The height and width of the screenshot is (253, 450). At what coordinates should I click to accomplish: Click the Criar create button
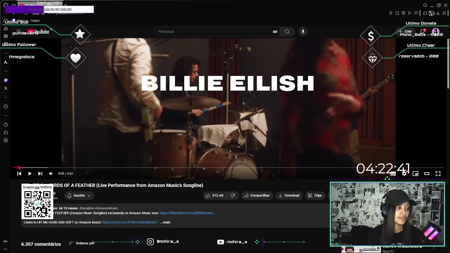405,32
